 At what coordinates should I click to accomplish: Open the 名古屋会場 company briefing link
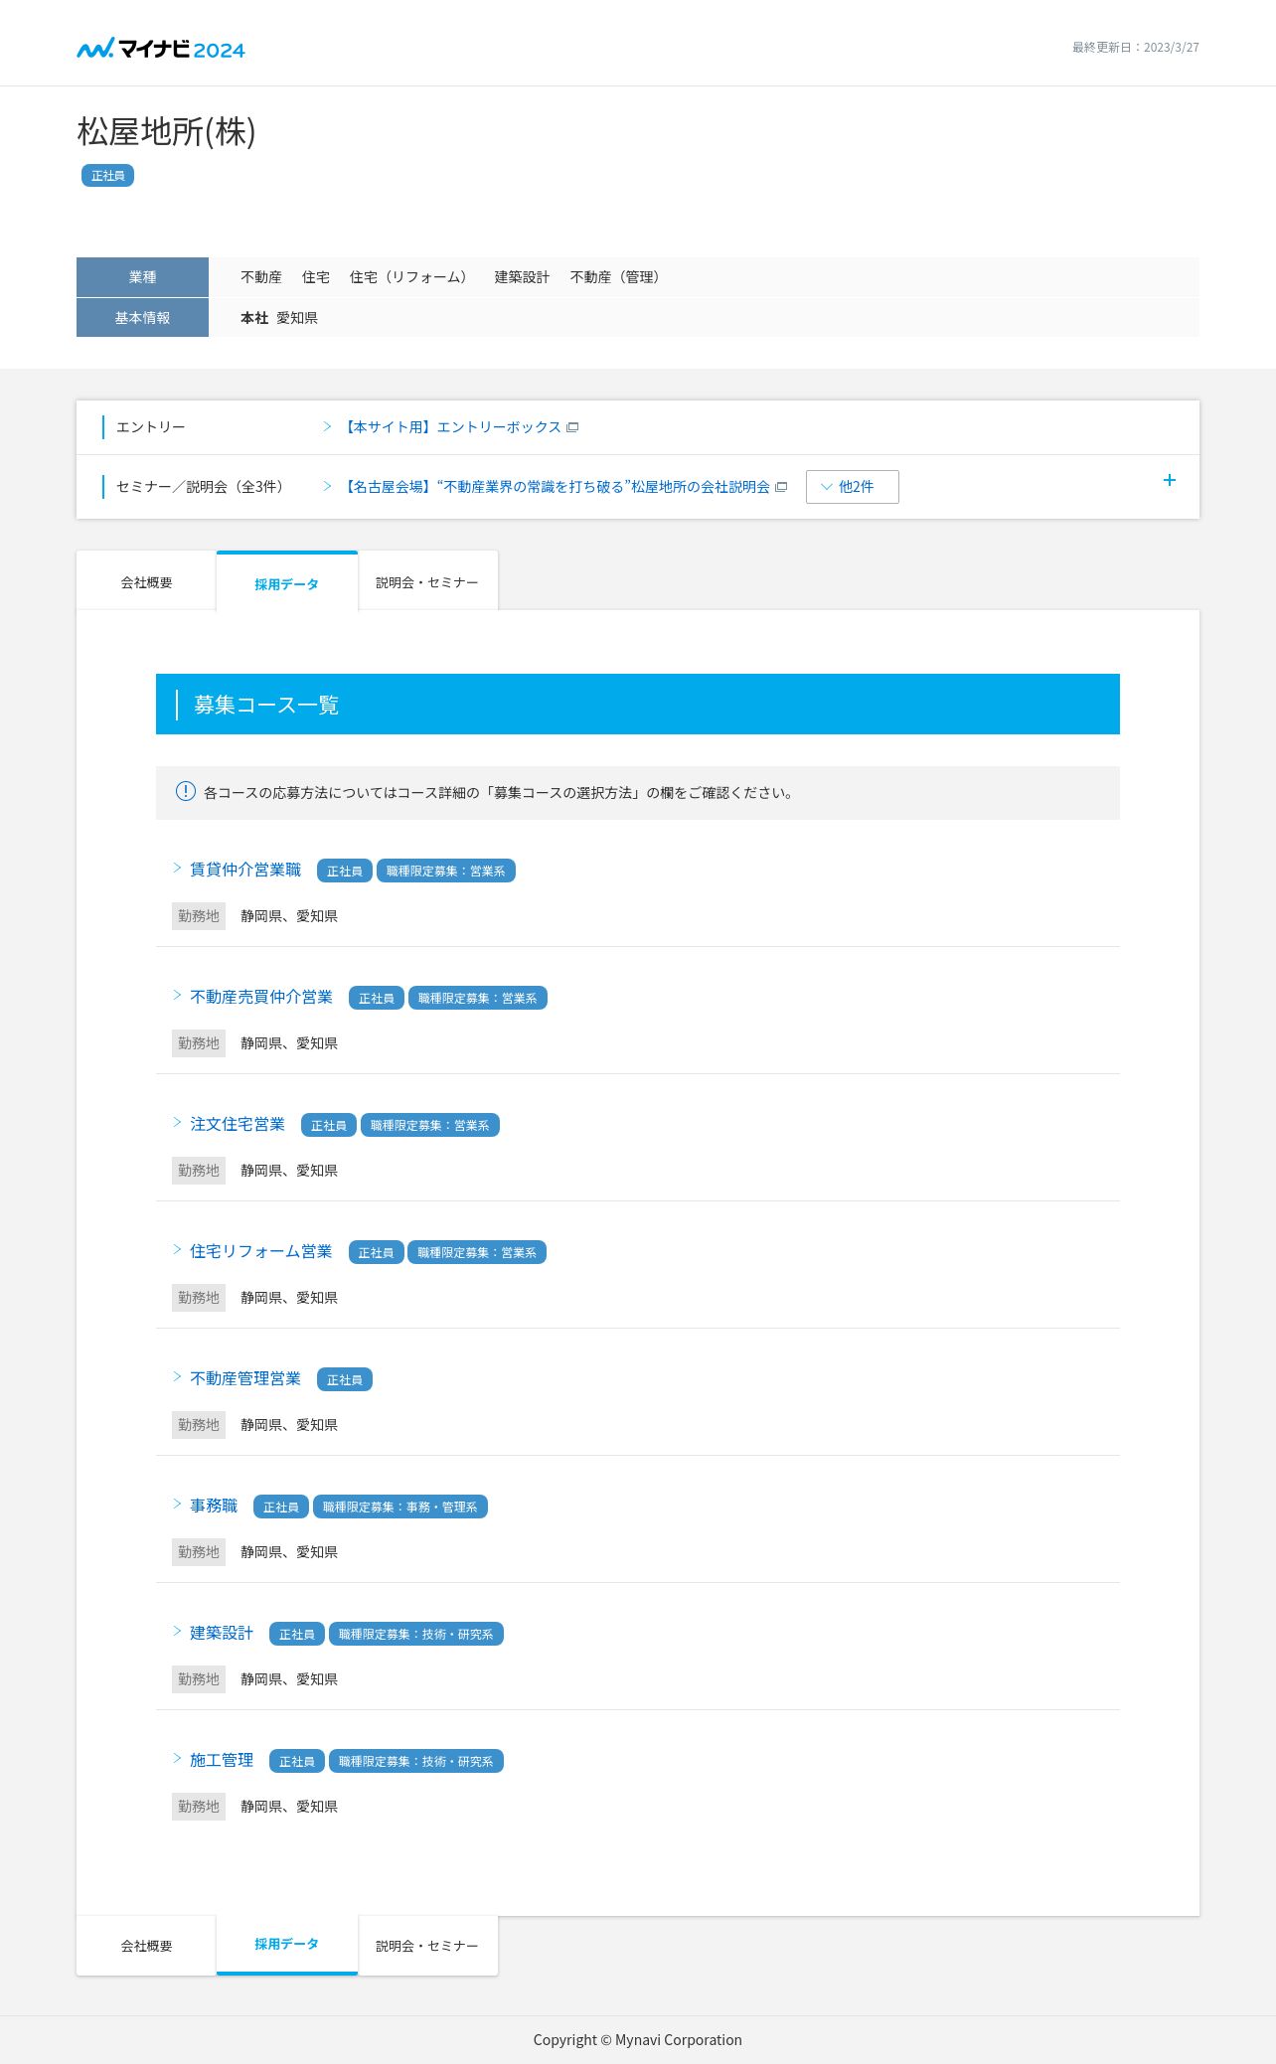click(557, 487)
